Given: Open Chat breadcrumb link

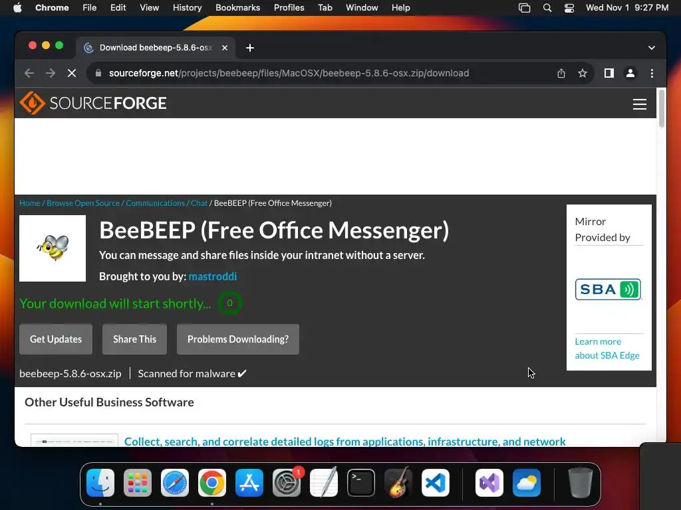Looking at the screenshot, I should point(199,203).
